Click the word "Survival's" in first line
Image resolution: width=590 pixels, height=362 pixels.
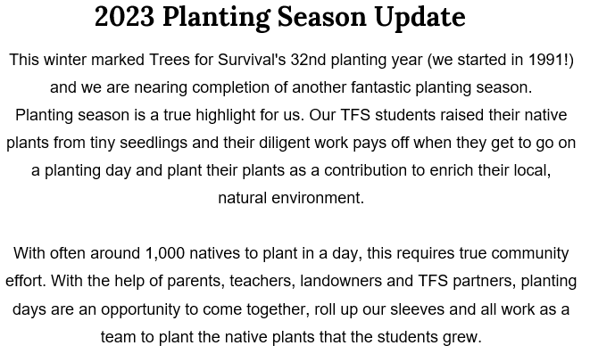252,60
